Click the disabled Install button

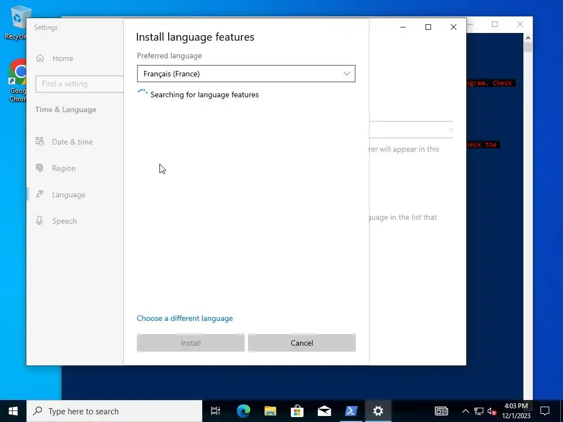click(x=191, y=343)
